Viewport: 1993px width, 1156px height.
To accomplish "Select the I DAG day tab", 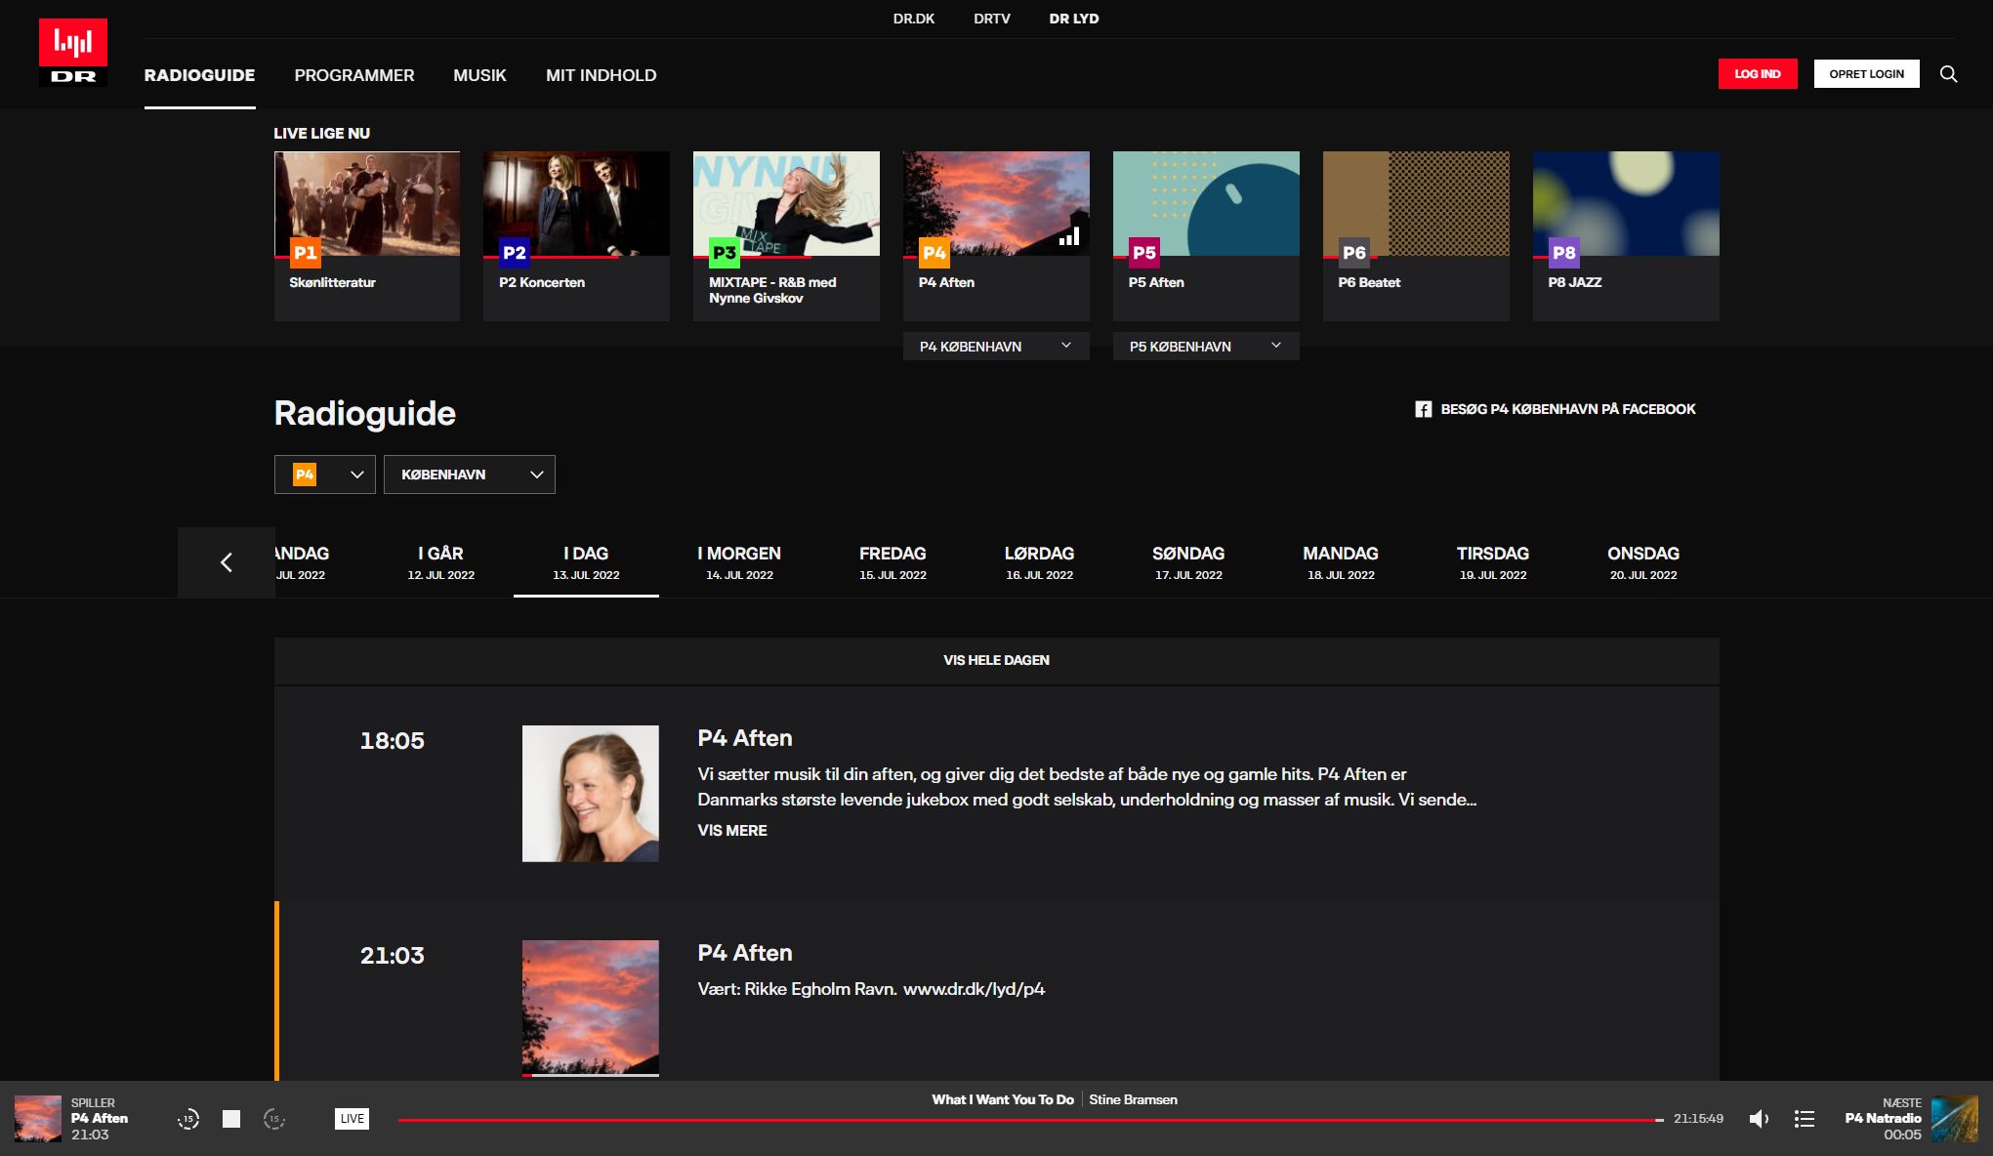I will 586,562.
